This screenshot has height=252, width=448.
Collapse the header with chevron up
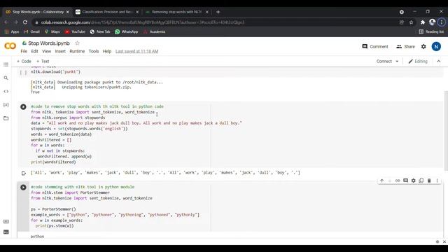click(439, 62)
